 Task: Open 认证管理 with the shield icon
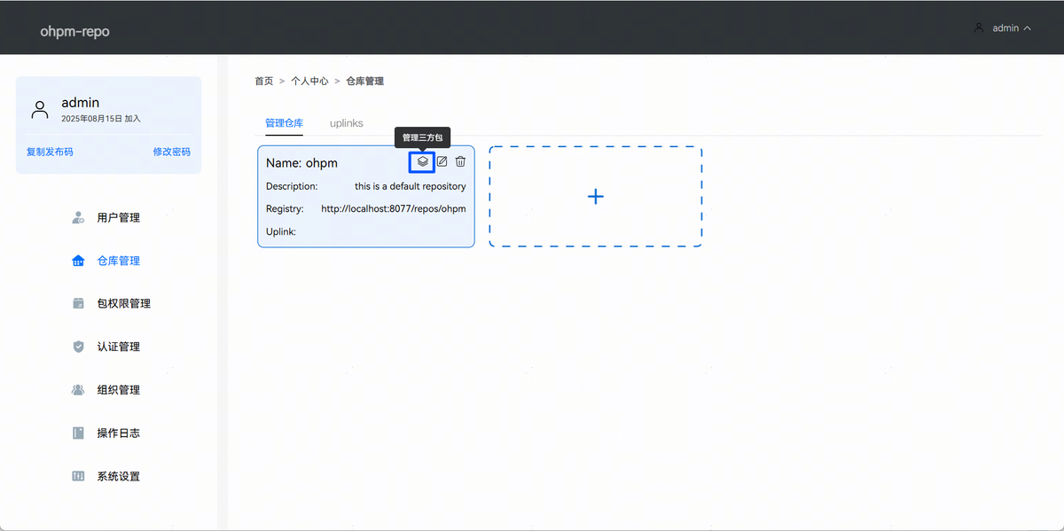coord(118,347)
